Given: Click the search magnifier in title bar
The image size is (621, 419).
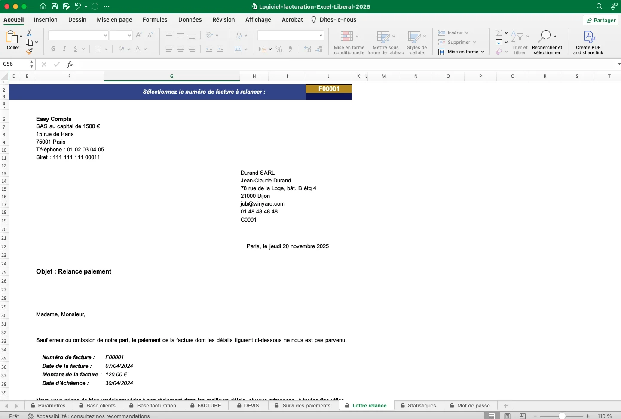Looking at the screenshot, I should coord(599,6).
